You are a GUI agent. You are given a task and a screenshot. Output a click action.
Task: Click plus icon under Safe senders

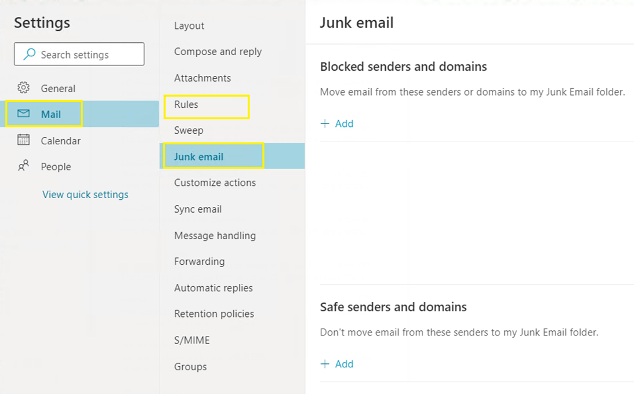point(325,364)
